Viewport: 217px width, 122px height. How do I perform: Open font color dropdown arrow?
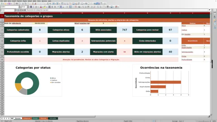43,7
